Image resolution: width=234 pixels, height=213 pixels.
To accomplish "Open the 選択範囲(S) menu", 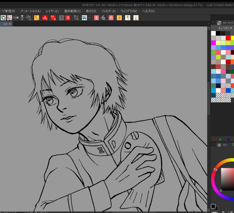I will pyautogui.click(x=72, y=11).
